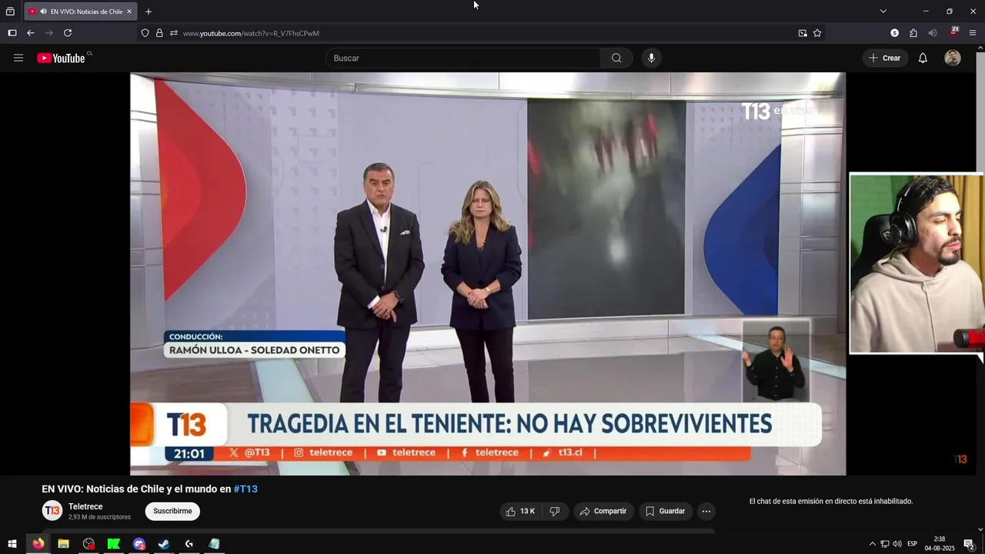Open the network icon in the system tray

click(885, 544)
